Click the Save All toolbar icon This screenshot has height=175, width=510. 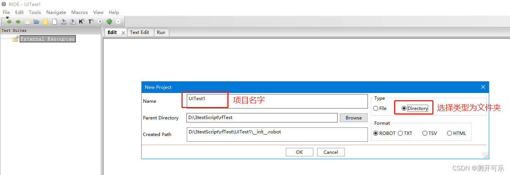pos(73,22)
